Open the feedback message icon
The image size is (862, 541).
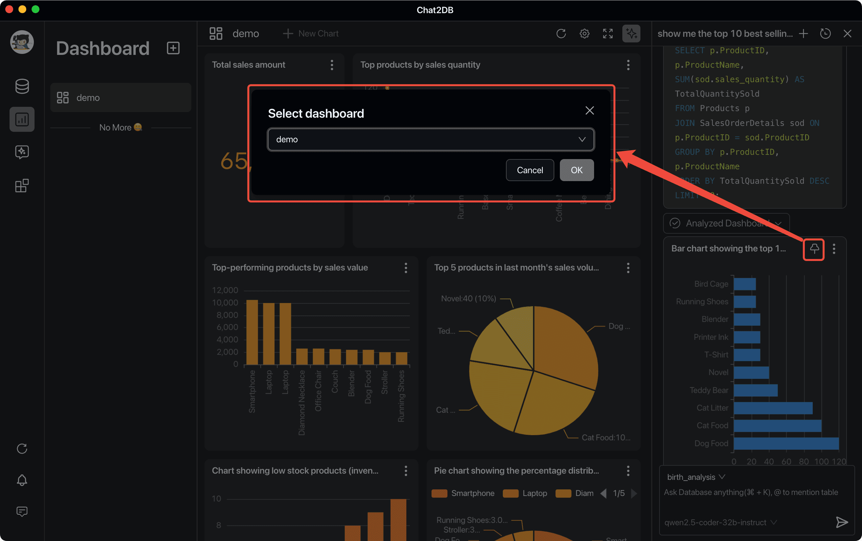pyautogui.click(x=22, y=511)
